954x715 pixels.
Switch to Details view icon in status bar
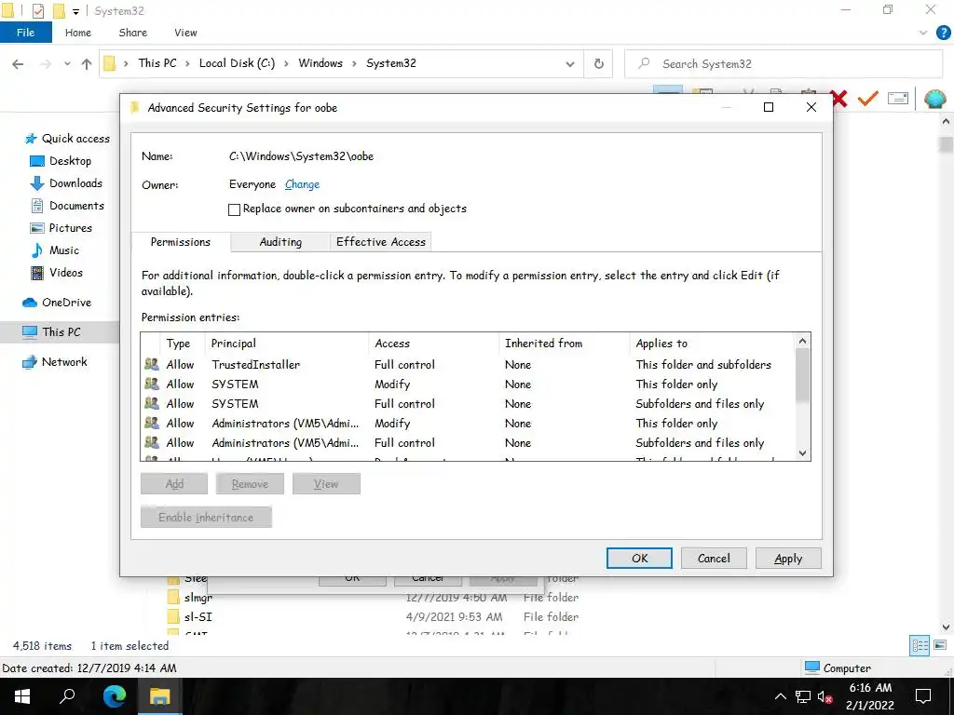click(920, 646)
